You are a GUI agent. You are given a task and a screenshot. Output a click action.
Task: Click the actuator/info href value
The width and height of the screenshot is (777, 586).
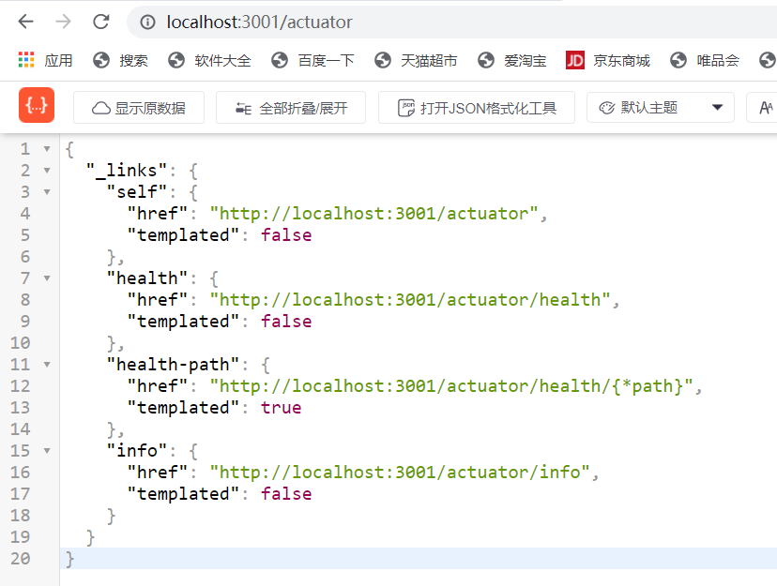400,473
